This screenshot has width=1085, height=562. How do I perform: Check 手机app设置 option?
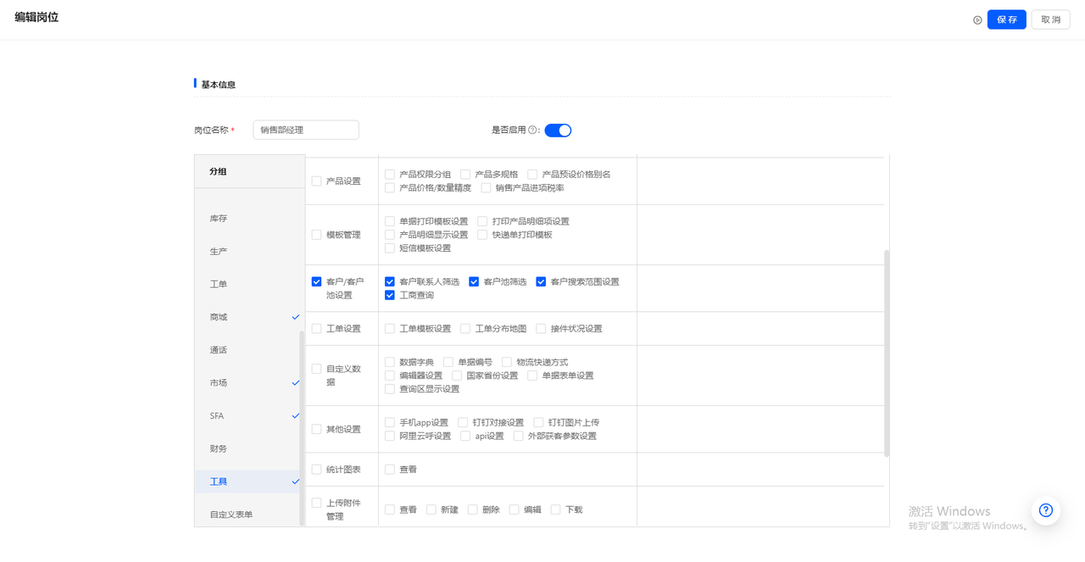(x=390, y=422)
